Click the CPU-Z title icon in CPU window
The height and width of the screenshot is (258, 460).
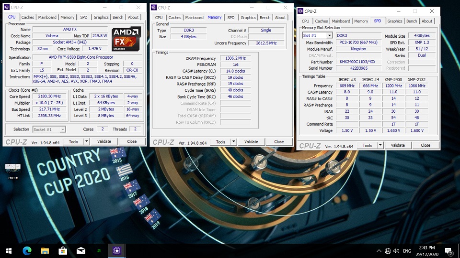[x=6, y=7]
